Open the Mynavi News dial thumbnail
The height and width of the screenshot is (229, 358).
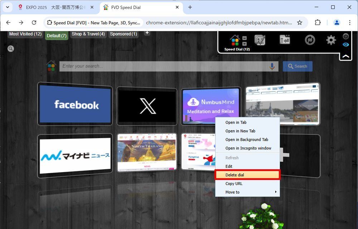[x=75, y=156]
